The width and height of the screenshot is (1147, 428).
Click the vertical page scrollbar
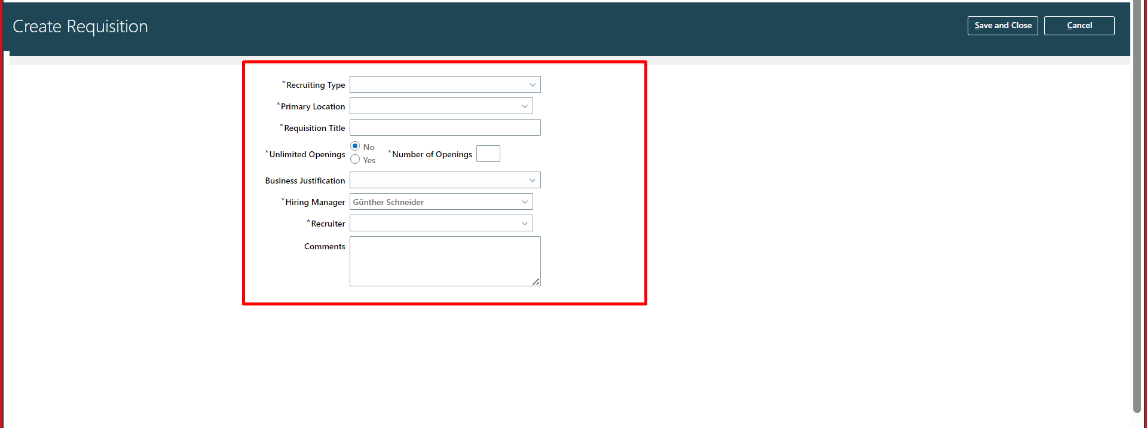1137,206
